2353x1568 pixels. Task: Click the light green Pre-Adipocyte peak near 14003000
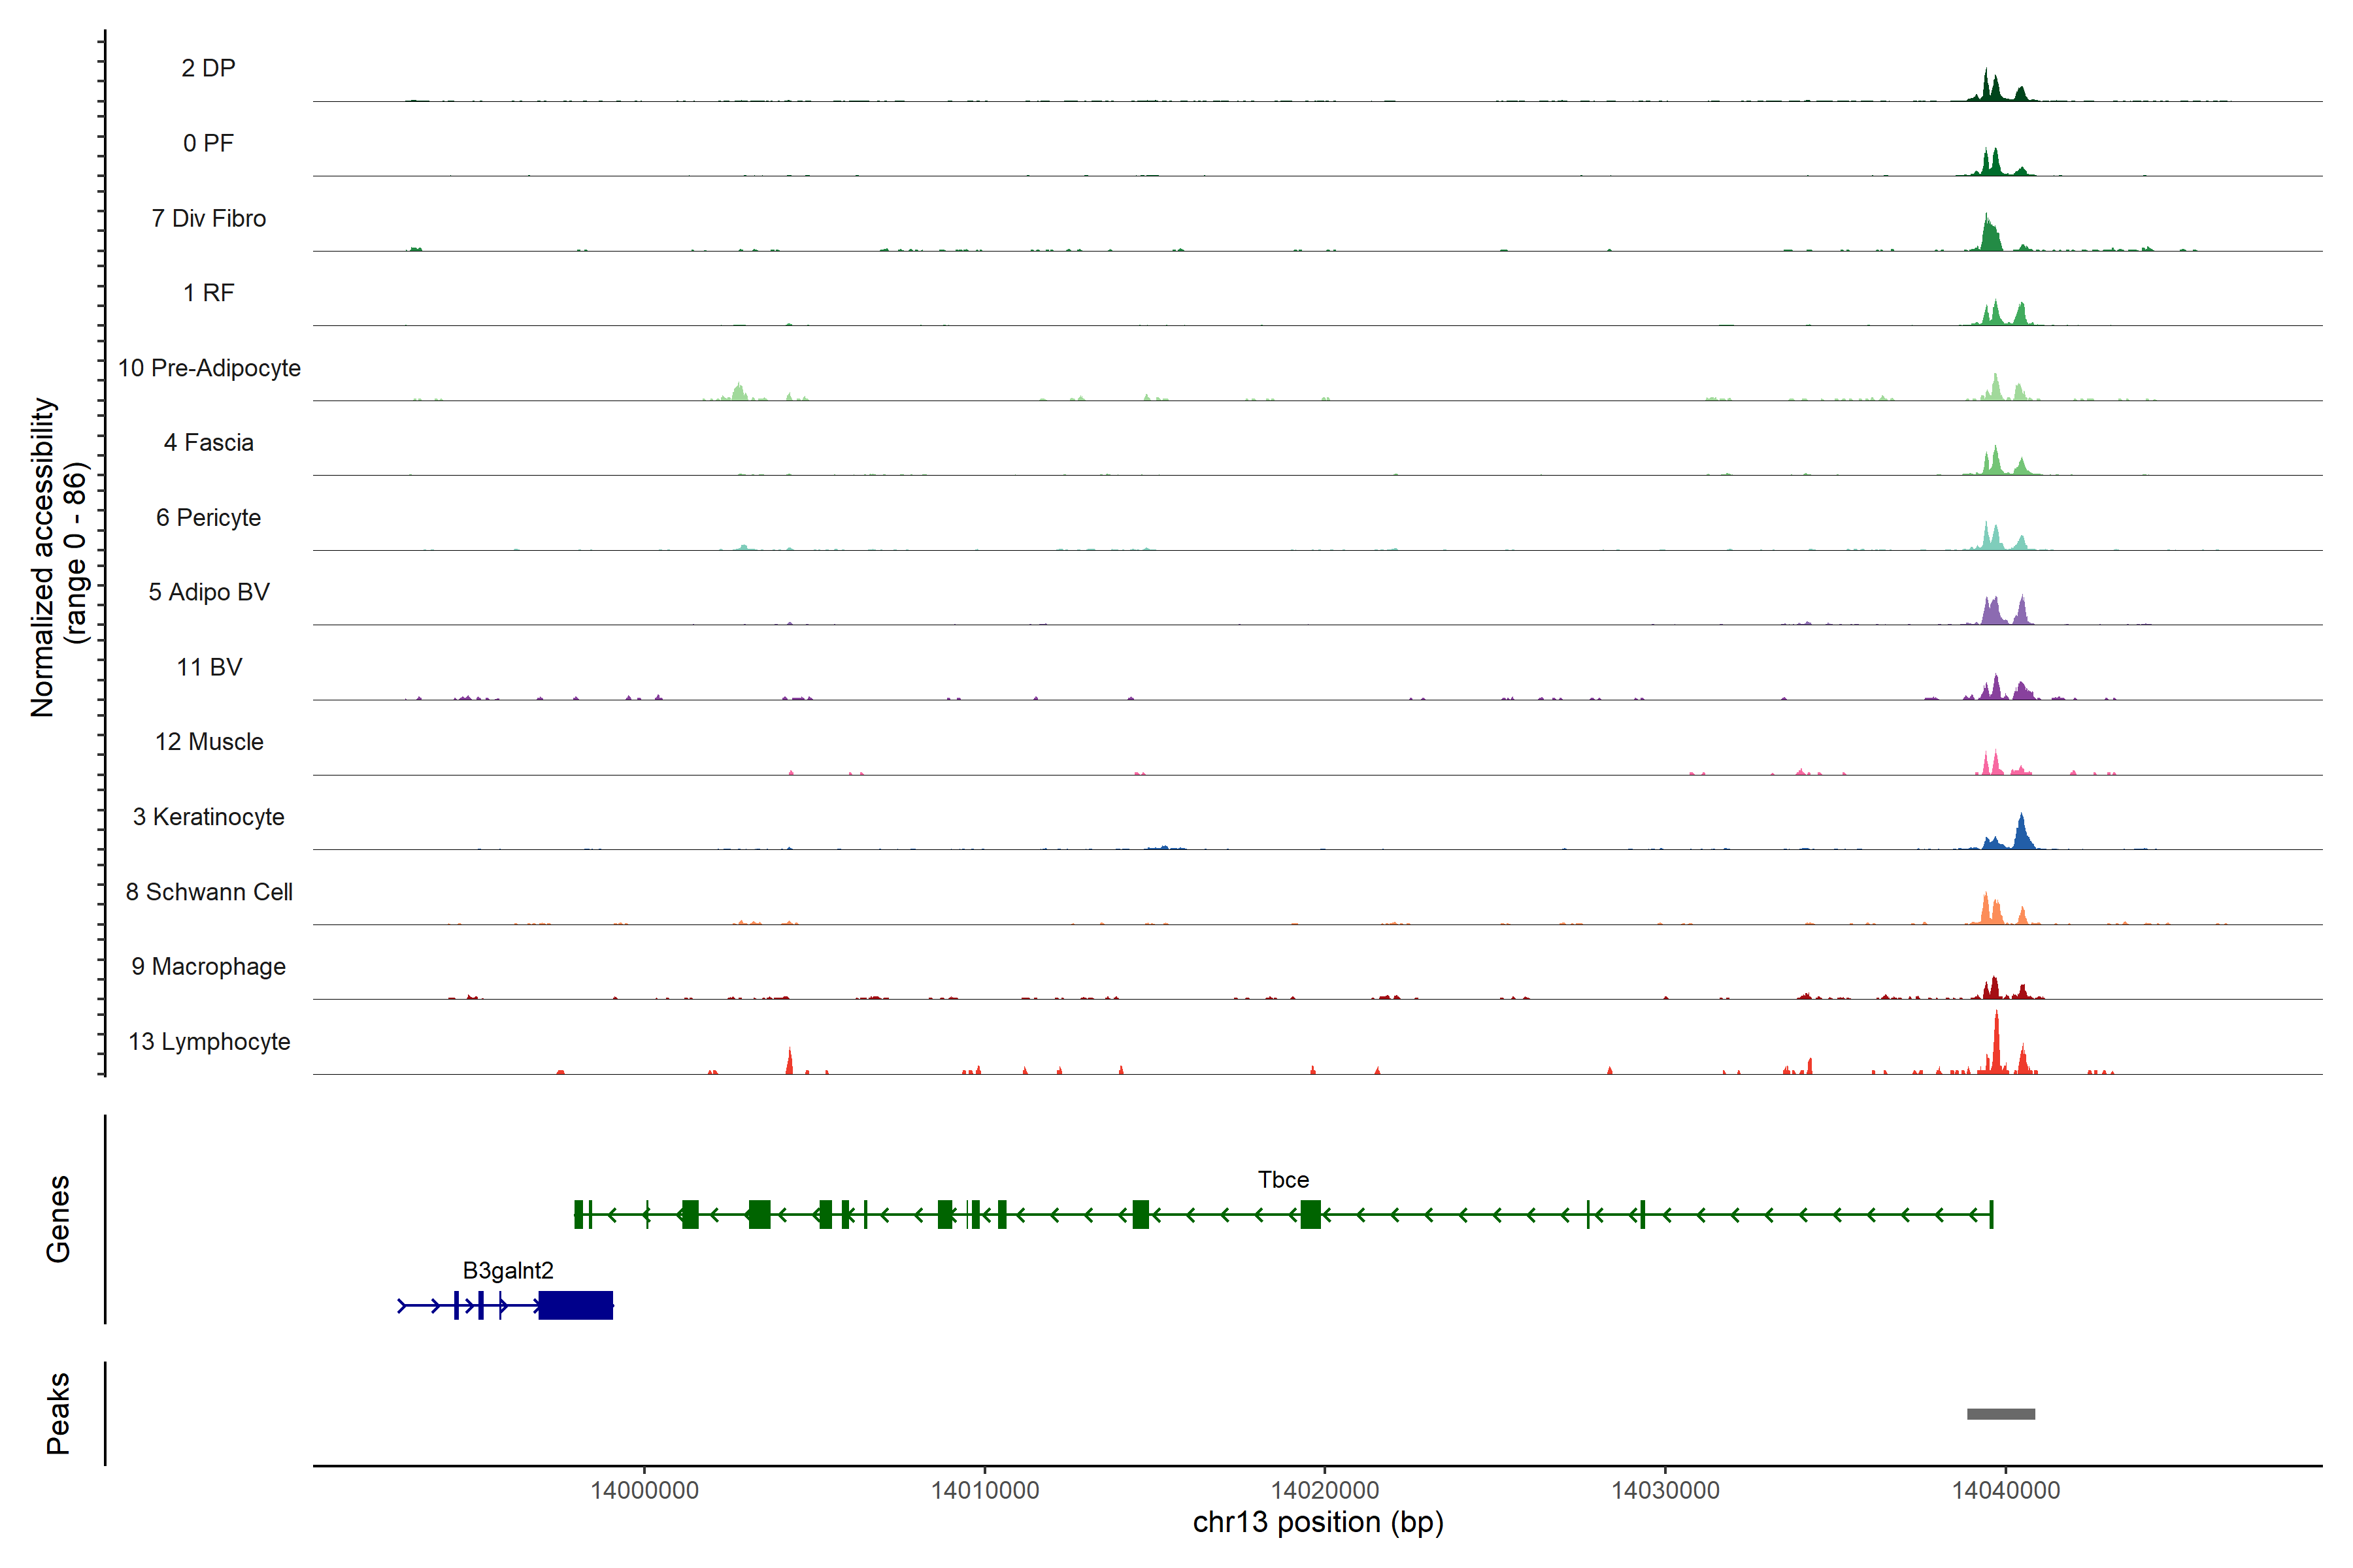(739, 392)
